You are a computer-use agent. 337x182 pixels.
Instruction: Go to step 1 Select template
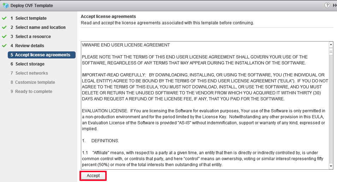tap(28, 18)
